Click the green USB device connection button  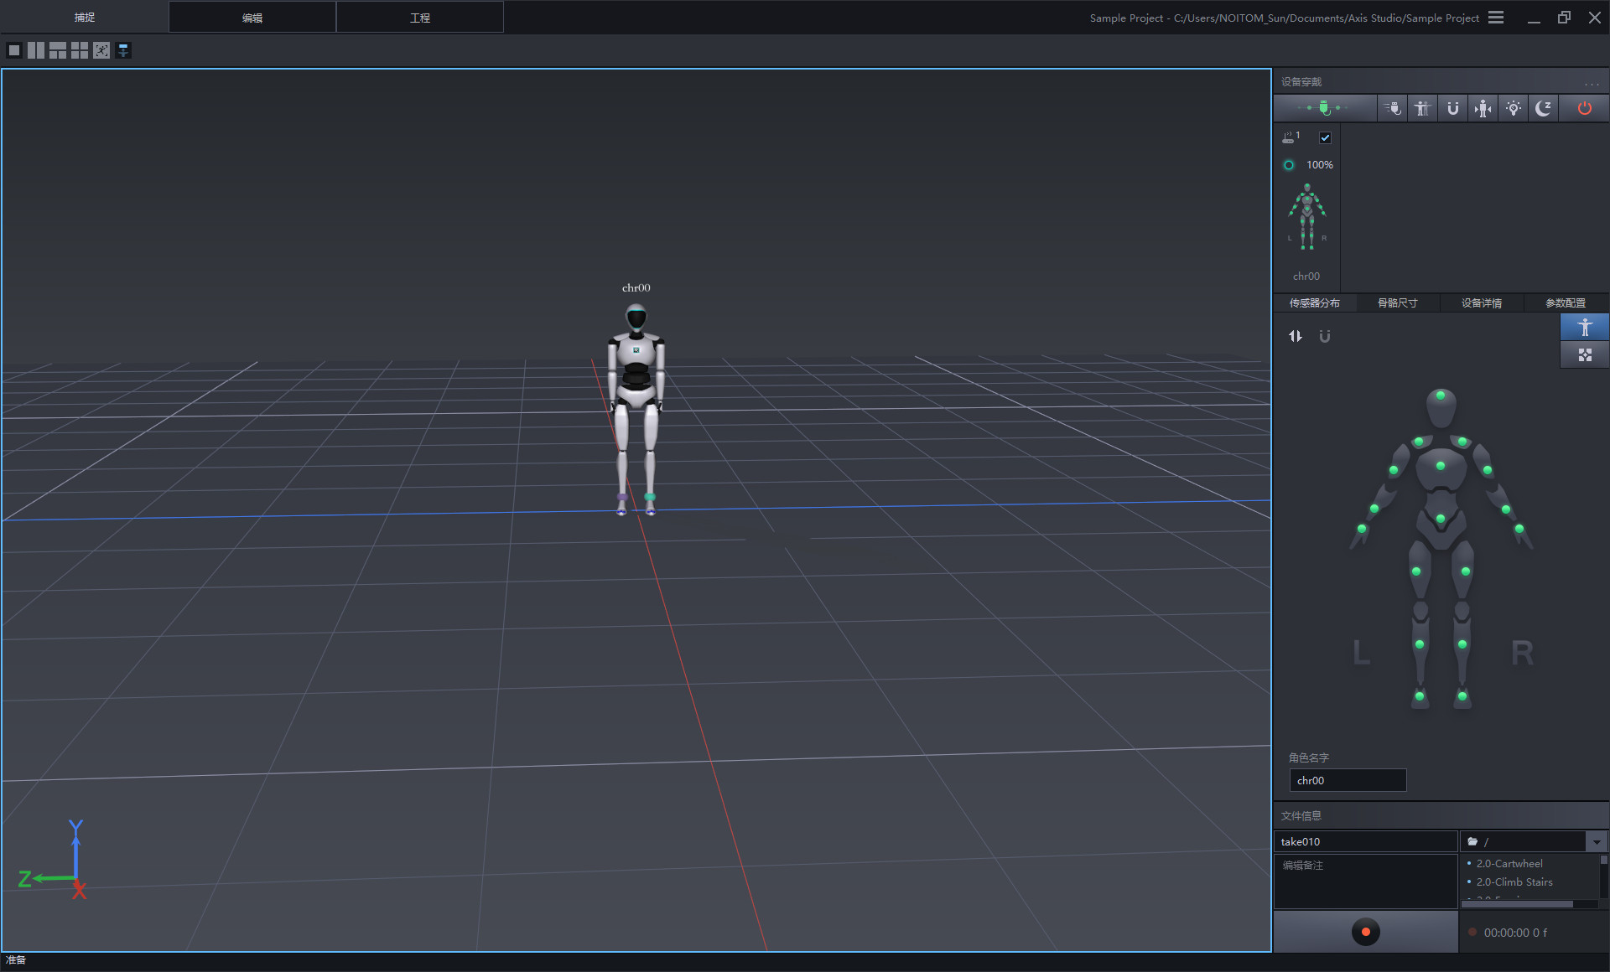pos(1325,108)
